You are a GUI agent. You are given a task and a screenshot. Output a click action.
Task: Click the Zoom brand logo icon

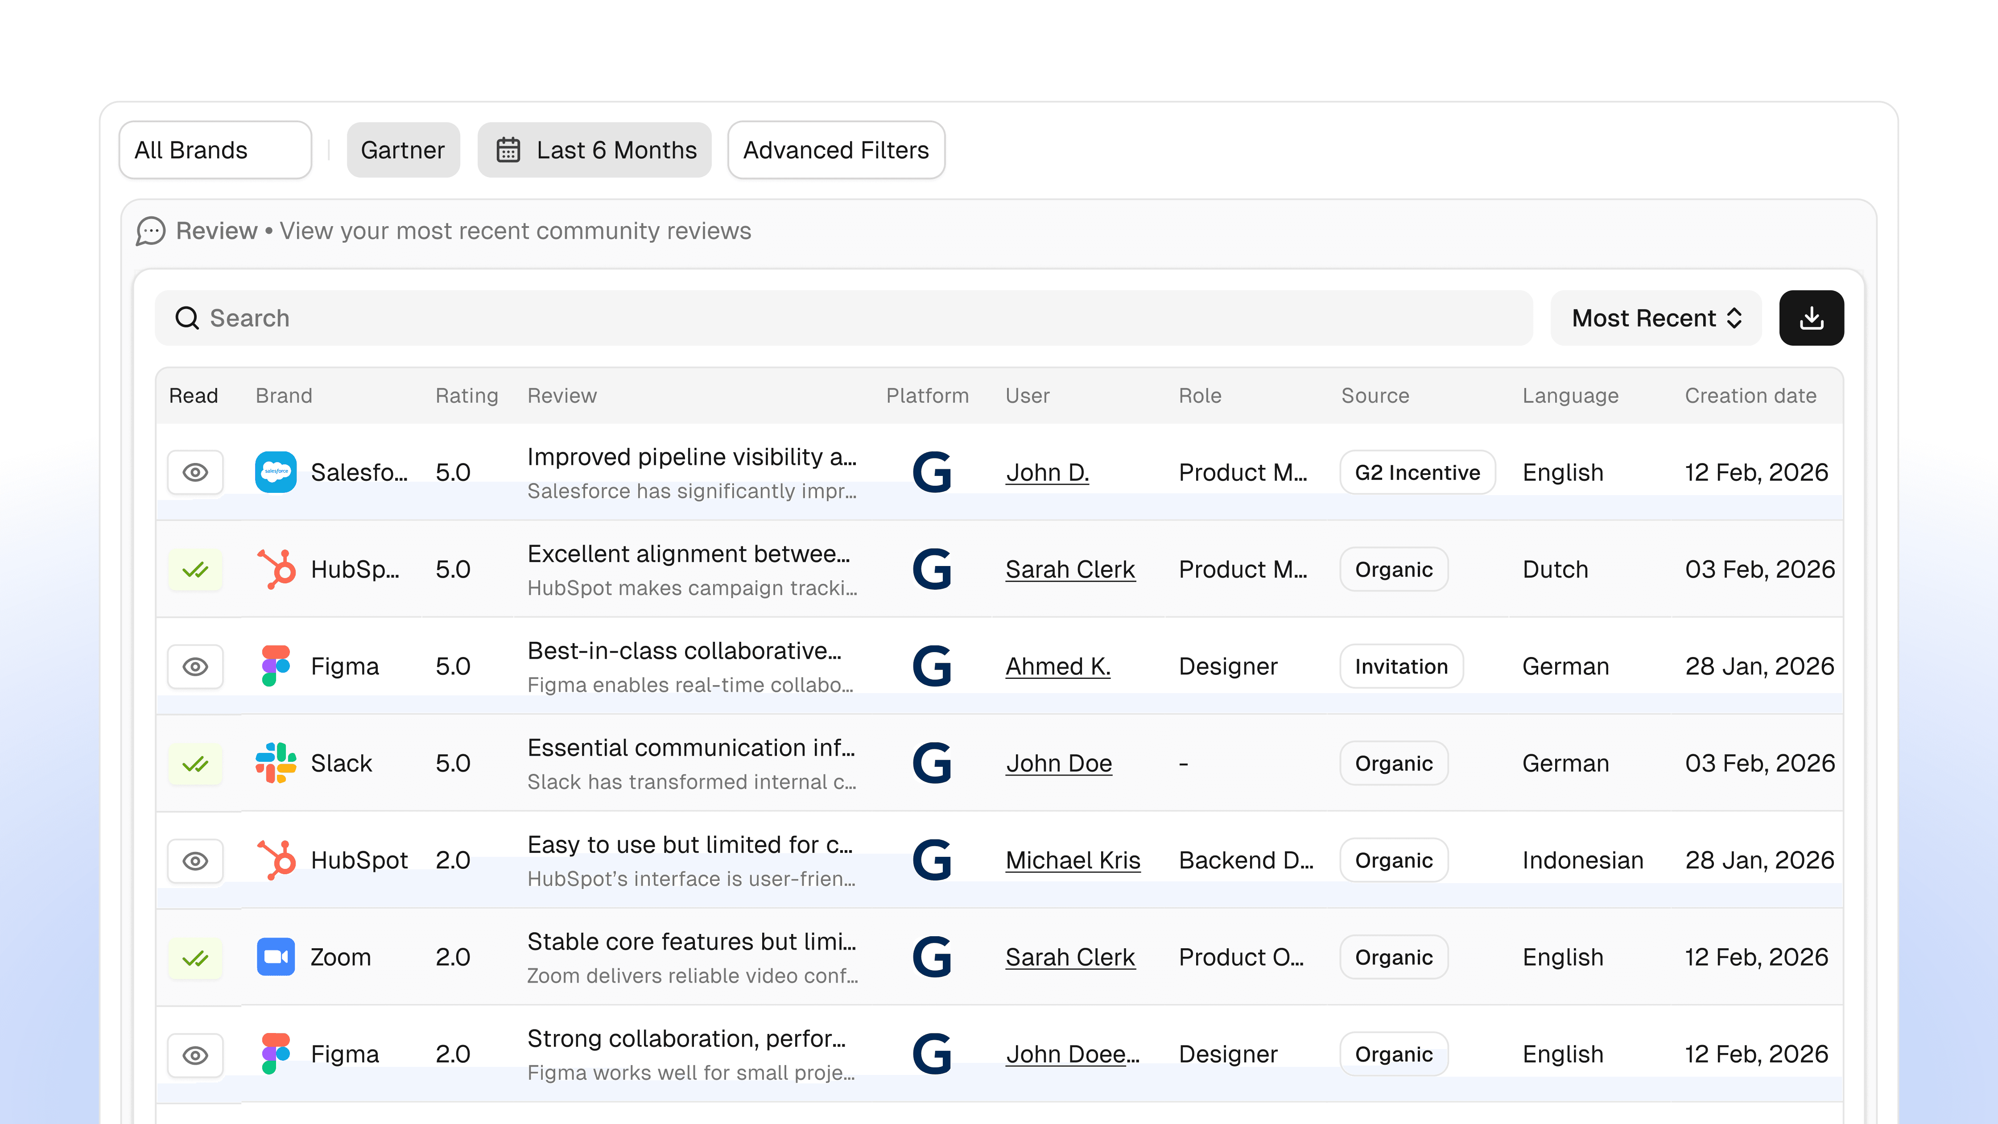tap(275, 956)
